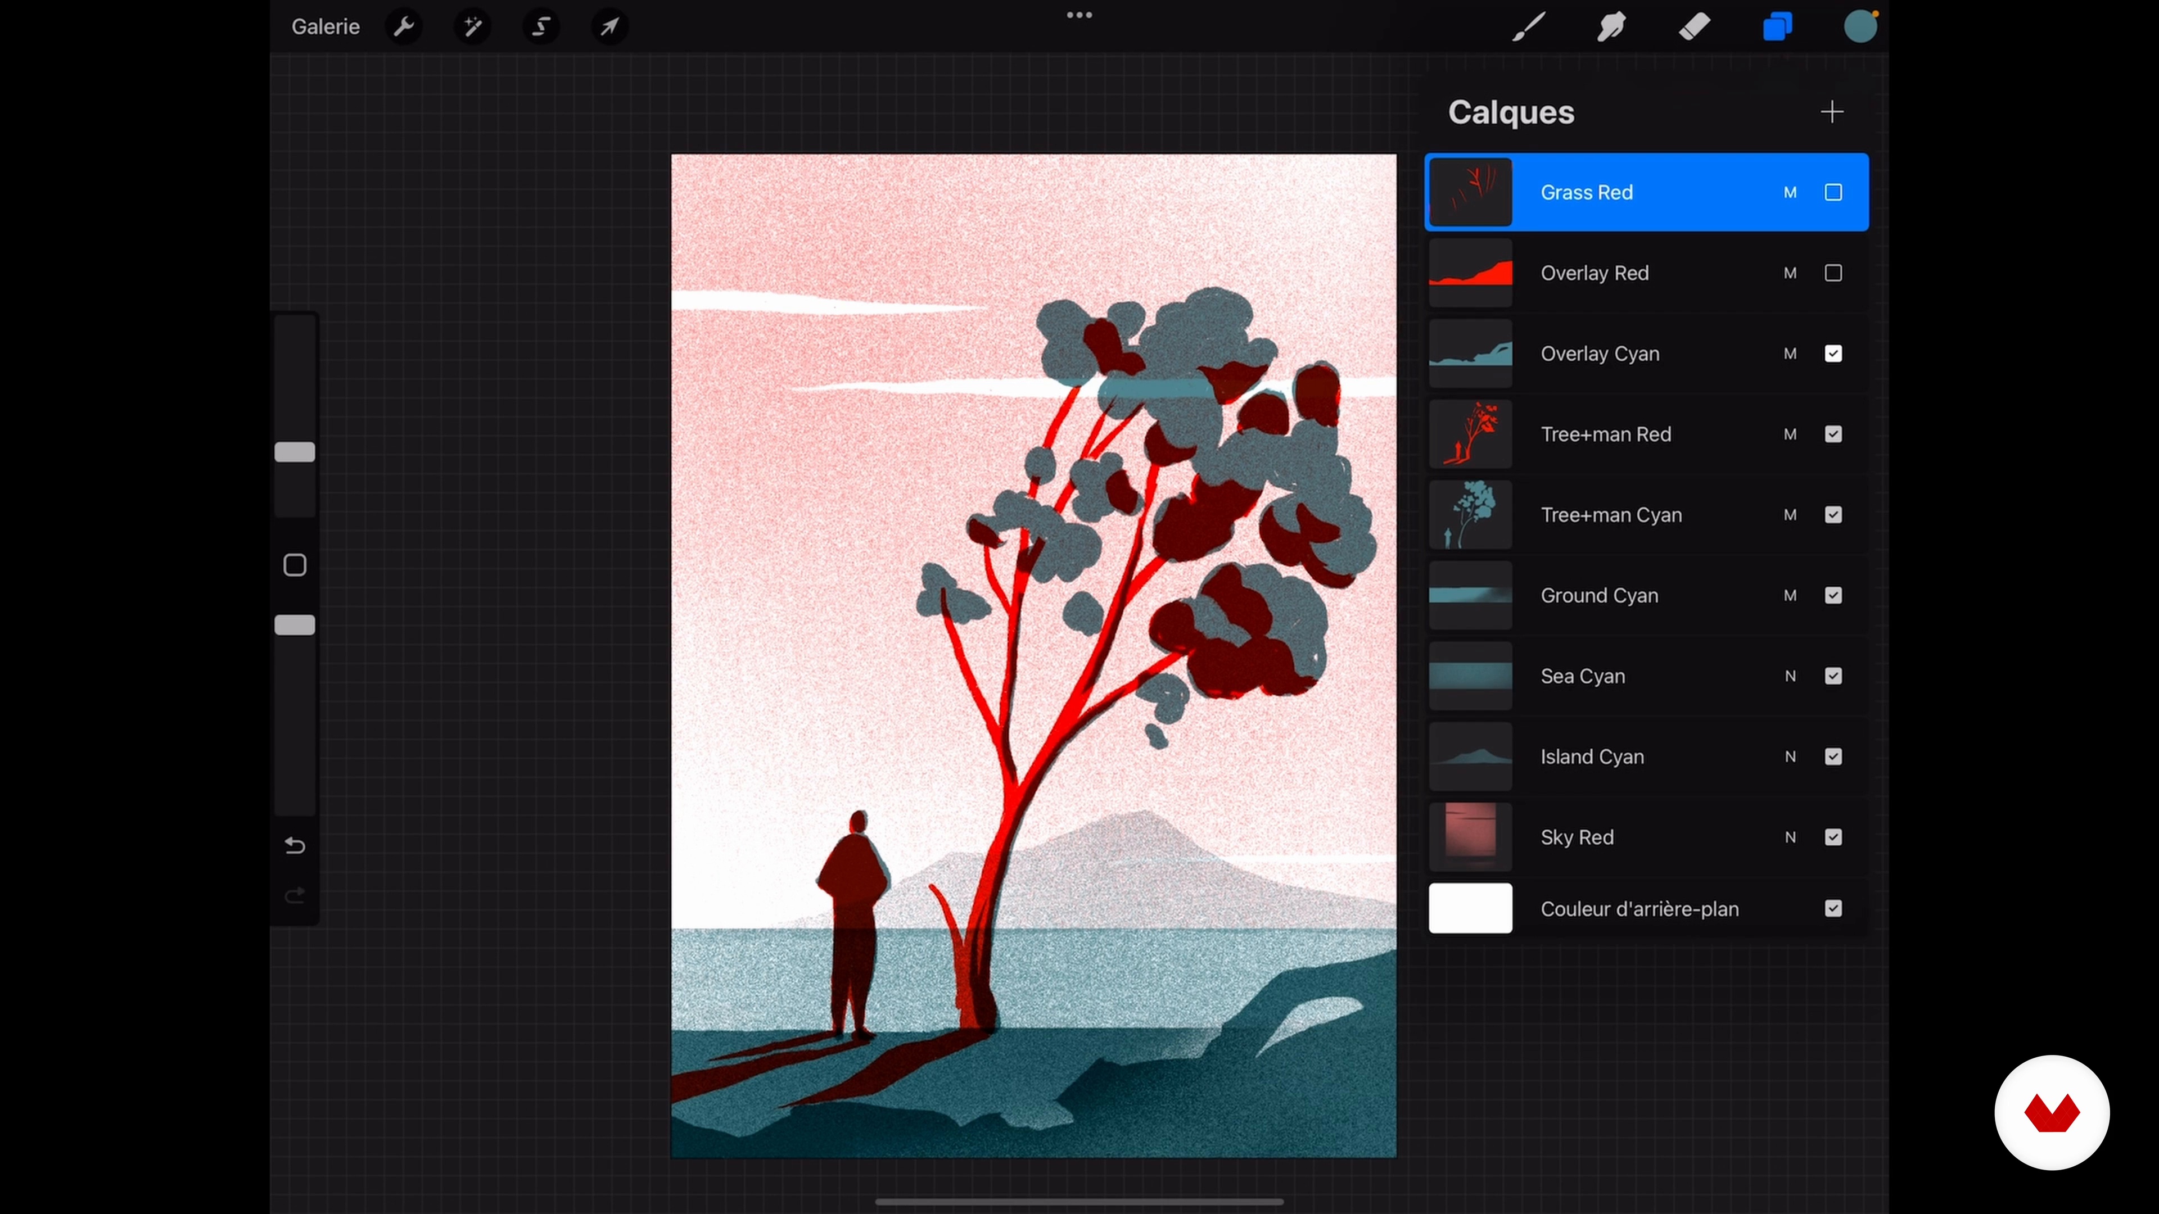
Task: Open blend mode M of Grass Red
Action: click(x=1790, y=193)
